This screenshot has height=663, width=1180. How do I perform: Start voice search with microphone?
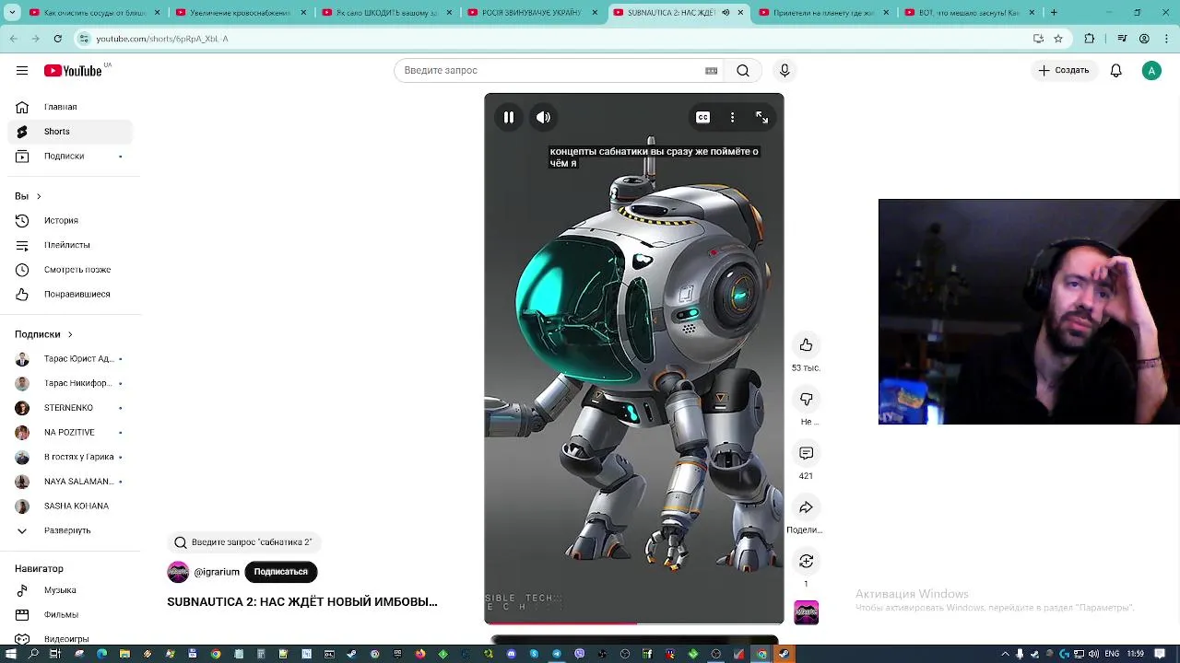[x=785, y=71]
